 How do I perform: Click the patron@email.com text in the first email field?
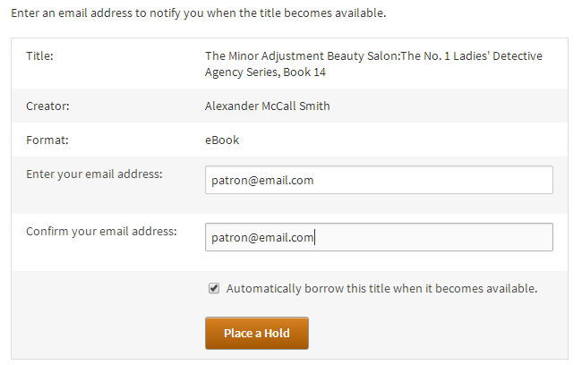point(262,181)
